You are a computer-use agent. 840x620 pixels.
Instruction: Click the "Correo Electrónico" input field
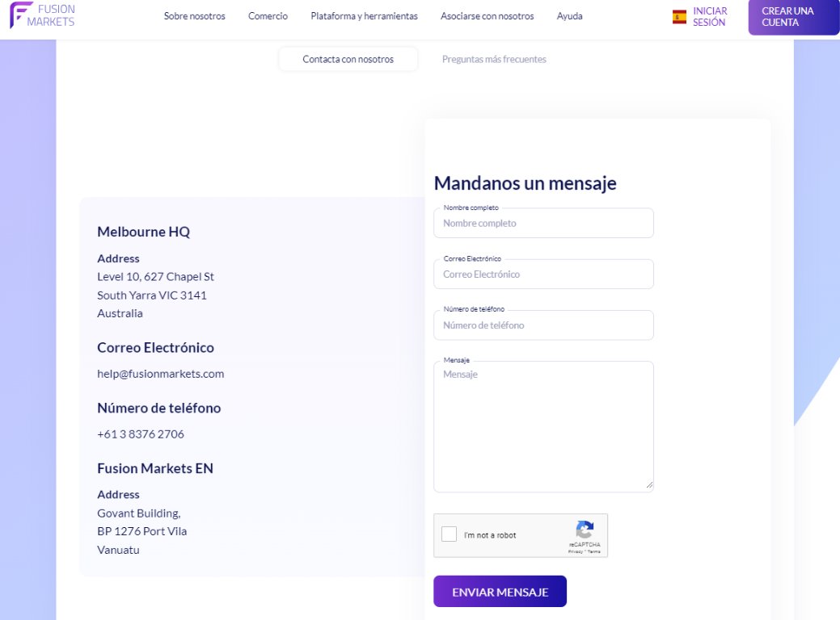click(x=543, y=274)
